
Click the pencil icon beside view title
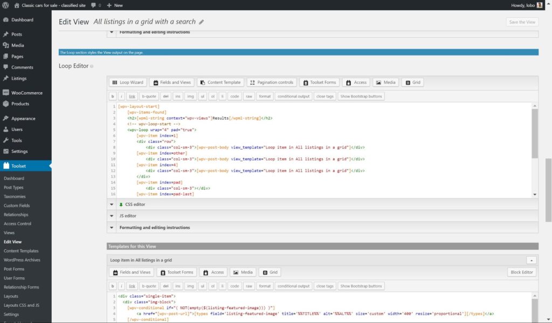202,22
